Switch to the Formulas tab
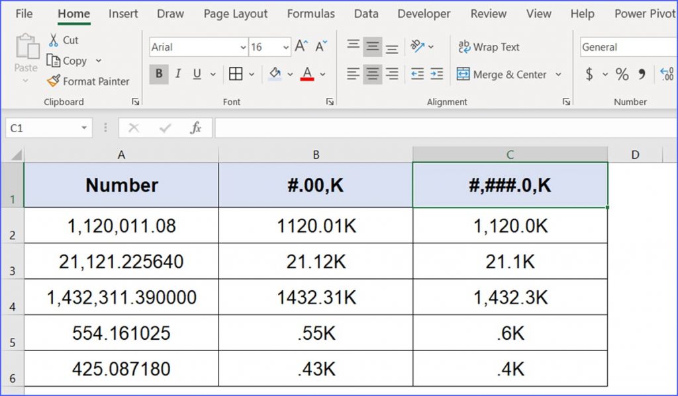 click(311, 13)
